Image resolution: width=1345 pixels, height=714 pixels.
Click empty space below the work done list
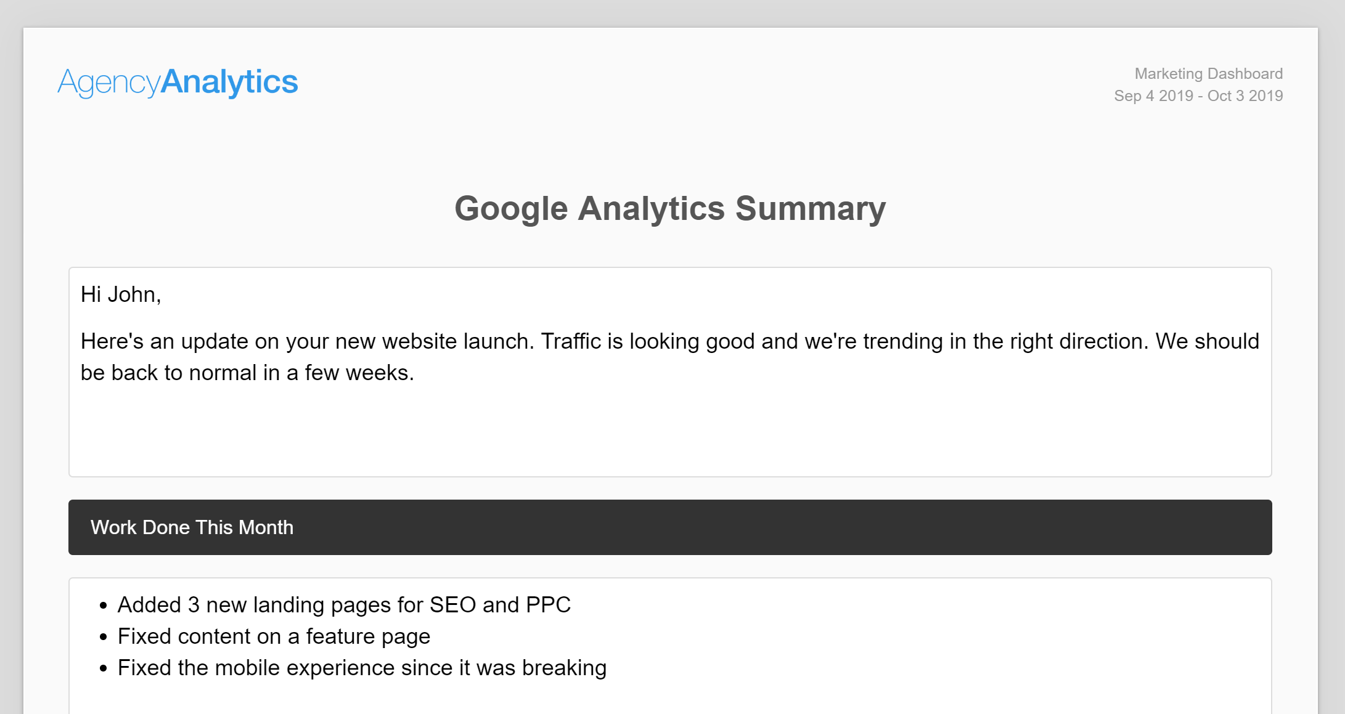click(670, 699)
